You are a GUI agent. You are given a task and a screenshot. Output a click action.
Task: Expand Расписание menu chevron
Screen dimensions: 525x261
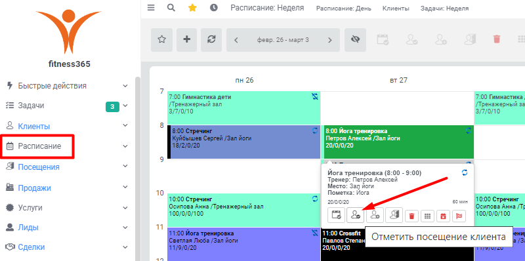(125, 146)
